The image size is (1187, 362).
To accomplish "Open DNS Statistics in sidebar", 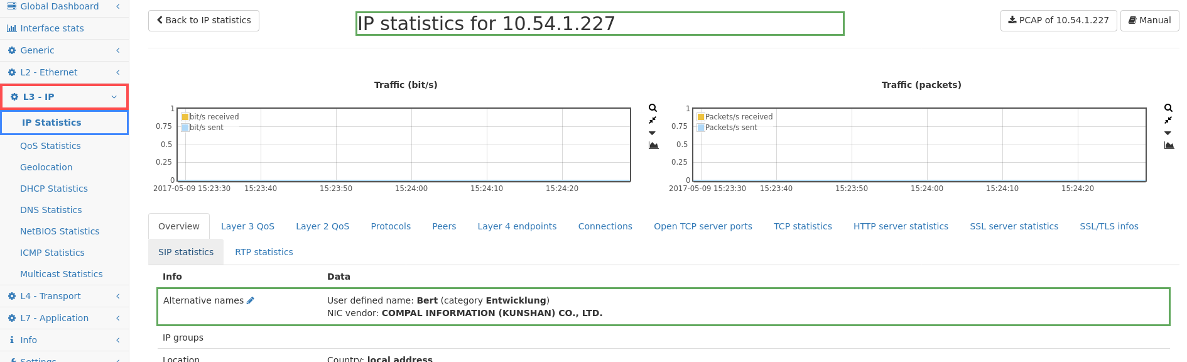I will click(51, 210).
